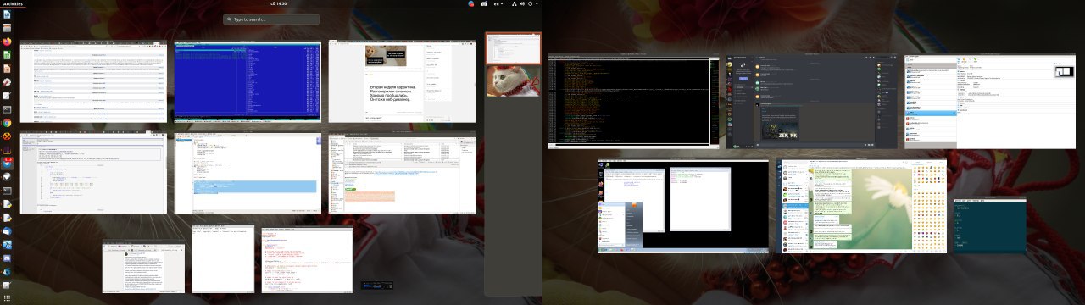Switch to the cat workspace thumbnail

coord(513,80)
